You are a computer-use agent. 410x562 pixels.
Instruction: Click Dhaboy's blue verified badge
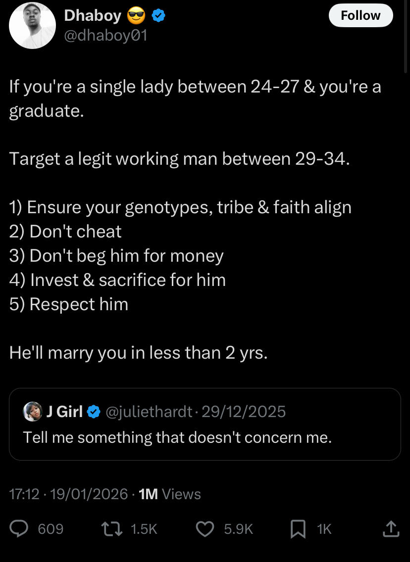pos(157,15)
